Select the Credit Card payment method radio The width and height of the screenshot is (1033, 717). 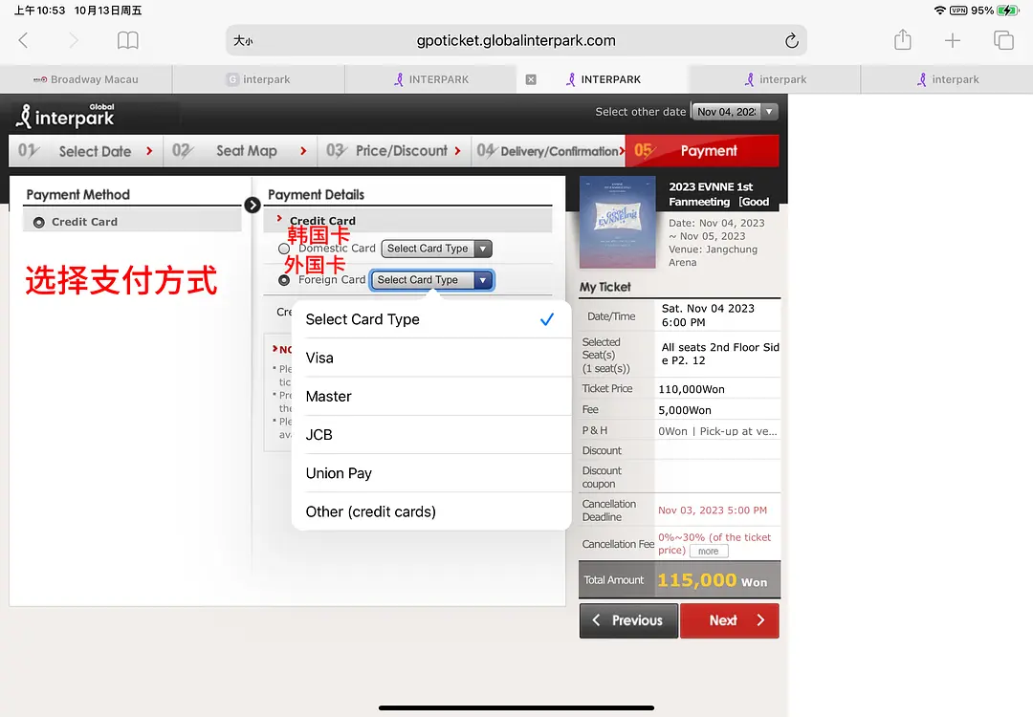tap(39, 223)
